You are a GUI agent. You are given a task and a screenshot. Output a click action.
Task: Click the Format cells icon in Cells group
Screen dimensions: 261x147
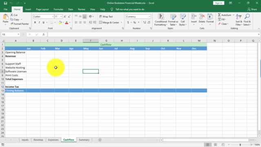[210, 17]
